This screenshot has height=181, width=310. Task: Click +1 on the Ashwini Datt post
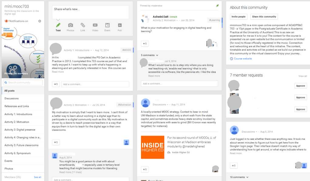coord(145,44)
